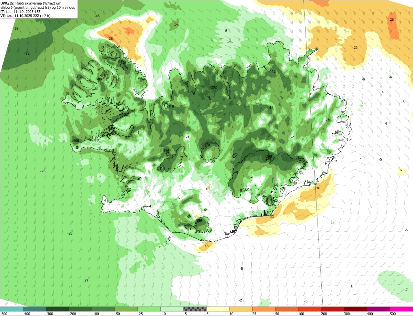
Task: Click the pale green swatch between -10 and -5
Action: (x=172, y=309)
